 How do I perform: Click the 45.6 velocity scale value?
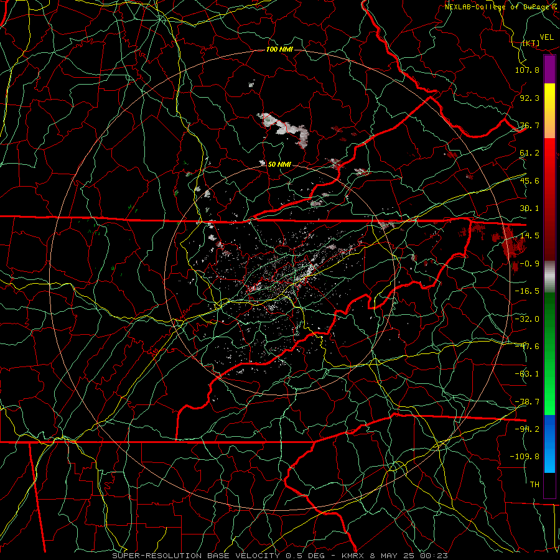click(x=530, y=180)
